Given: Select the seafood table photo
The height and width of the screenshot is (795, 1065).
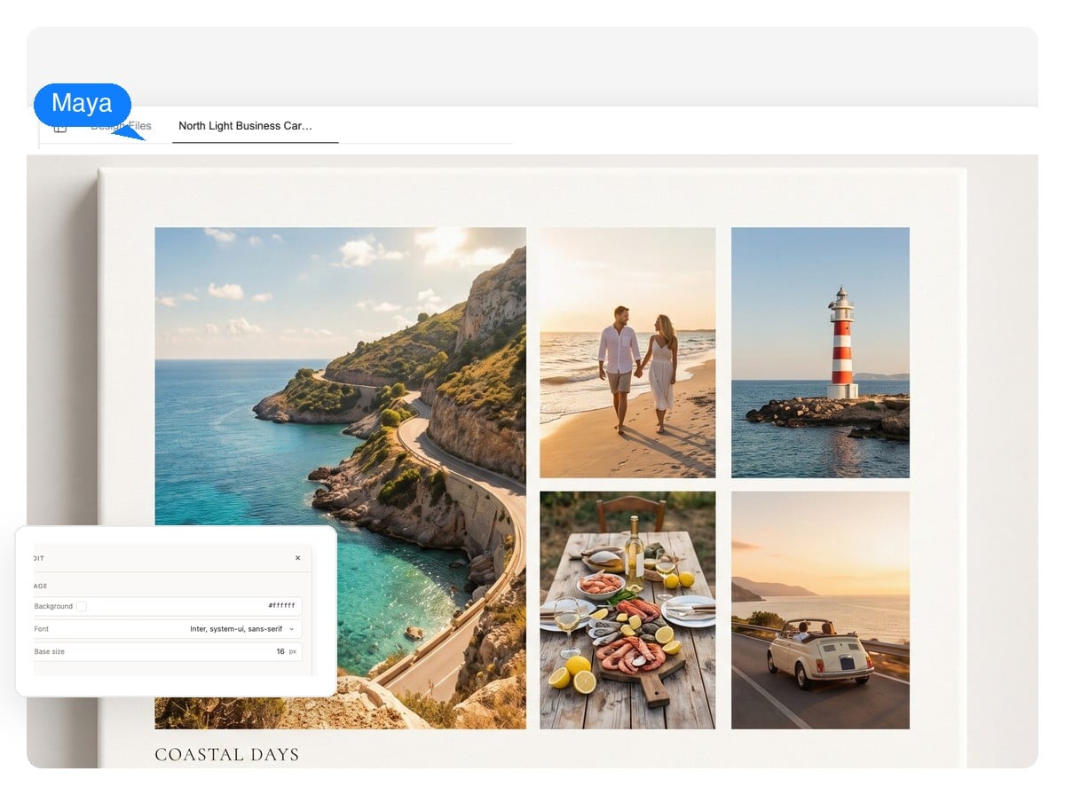Looking at the screenshot, I should pos(627,610).
